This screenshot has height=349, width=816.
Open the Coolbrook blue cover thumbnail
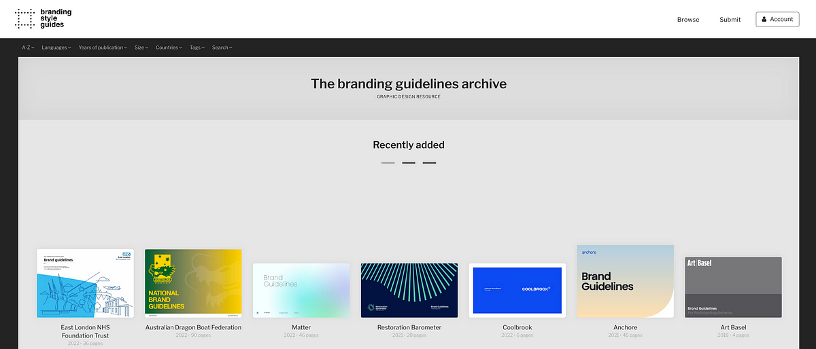click(x=517, y=291)
